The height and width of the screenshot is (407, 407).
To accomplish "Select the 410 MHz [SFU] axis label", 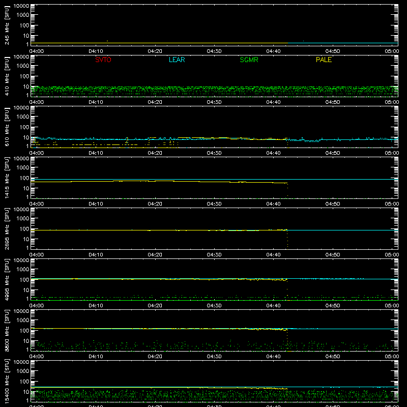I will (7, 76).
